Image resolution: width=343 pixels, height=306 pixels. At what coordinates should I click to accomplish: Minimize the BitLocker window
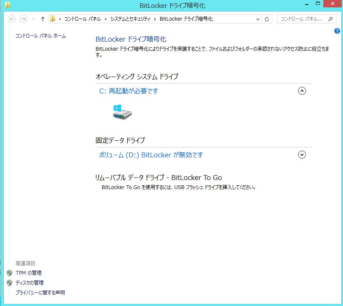click(x=307, y=4)
